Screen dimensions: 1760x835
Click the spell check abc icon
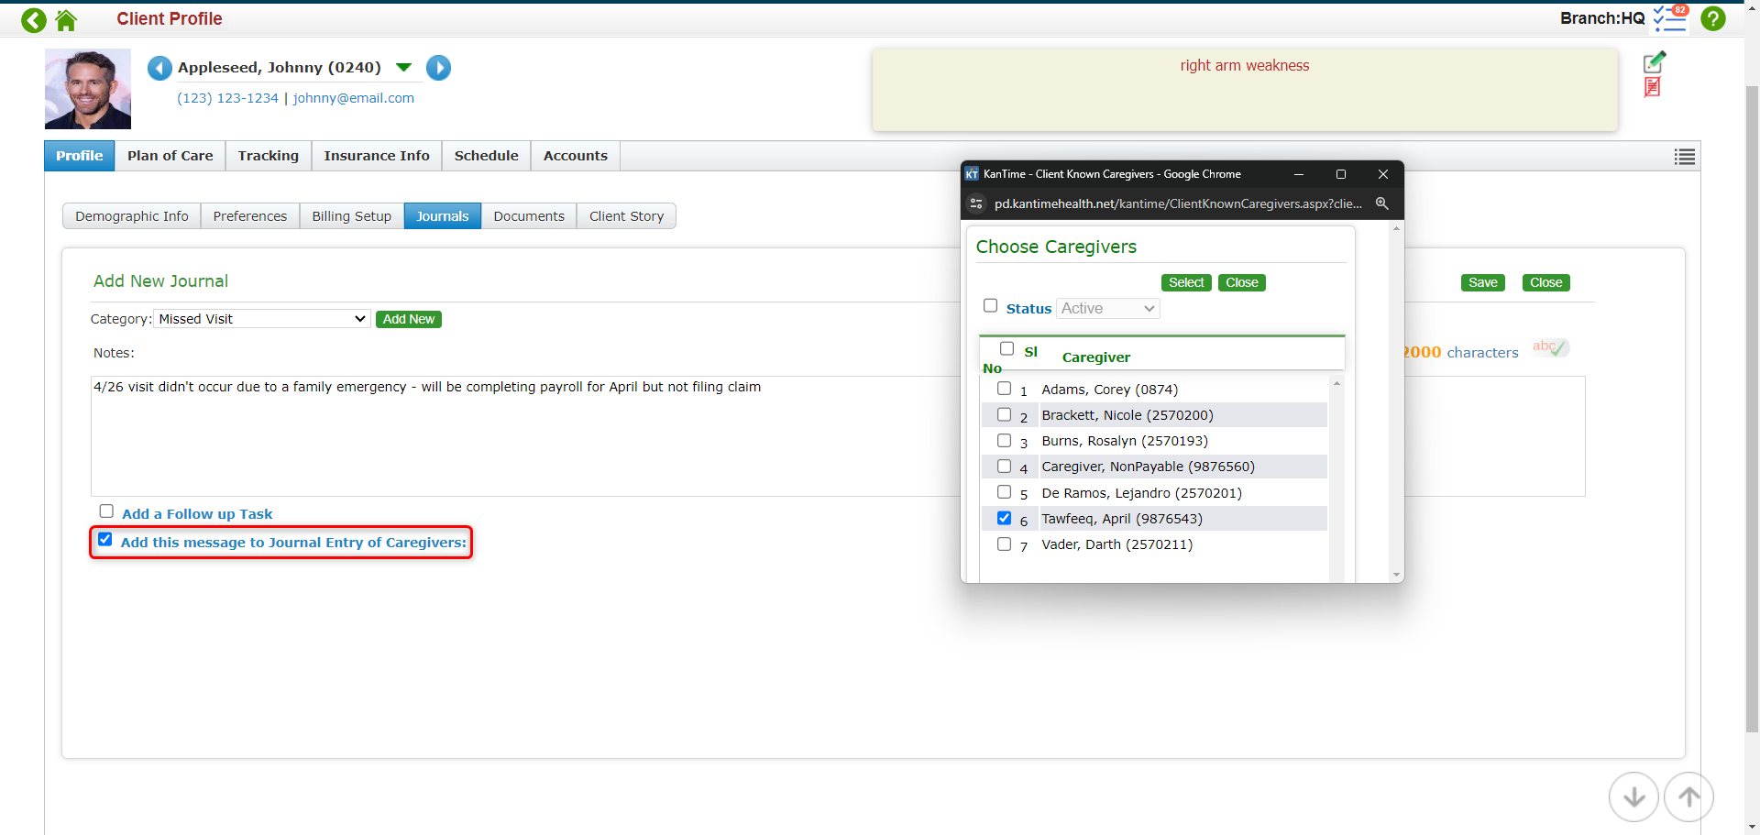point(1550,347)
